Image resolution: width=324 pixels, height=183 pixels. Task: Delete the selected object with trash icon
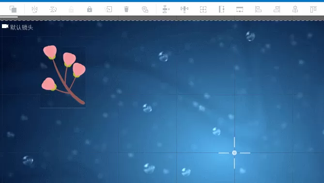tap(126, 9)
